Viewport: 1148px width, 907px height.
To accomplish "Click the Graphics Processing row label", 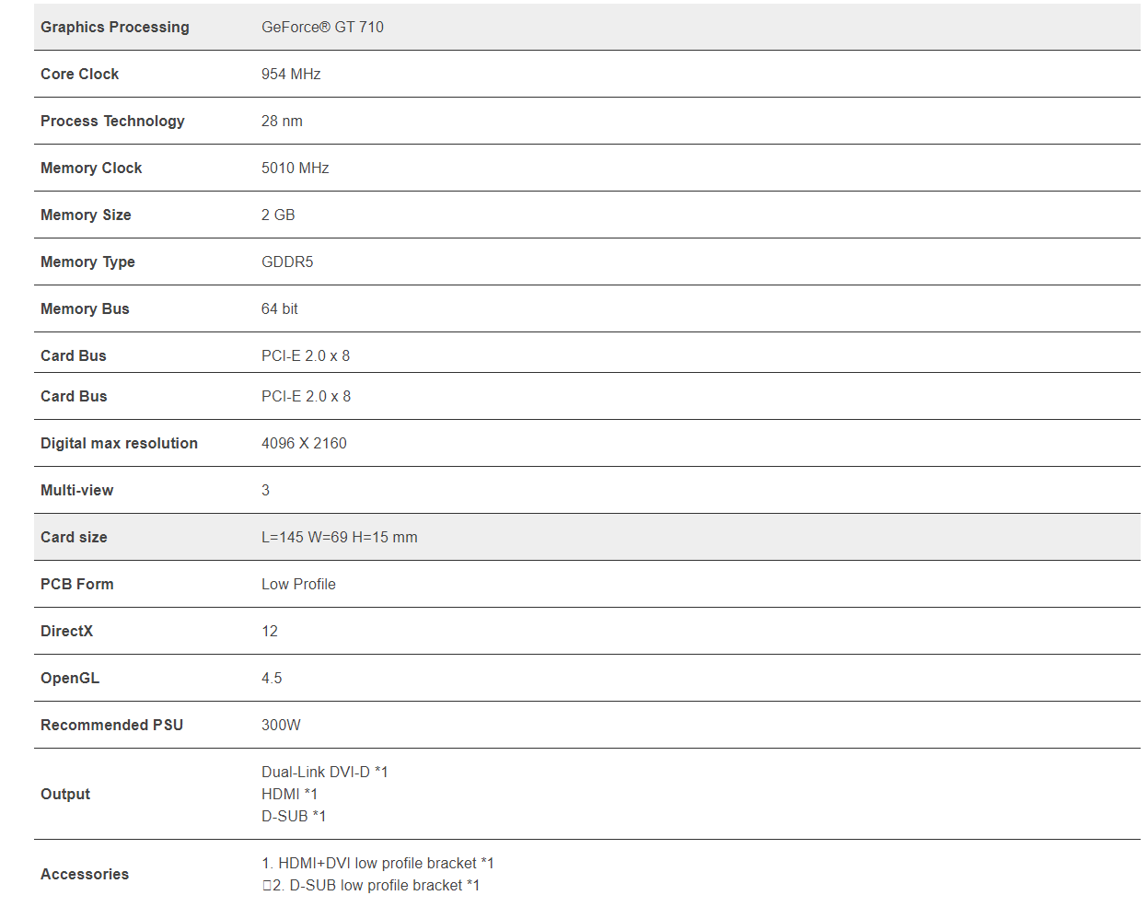I will pos(114,28).
